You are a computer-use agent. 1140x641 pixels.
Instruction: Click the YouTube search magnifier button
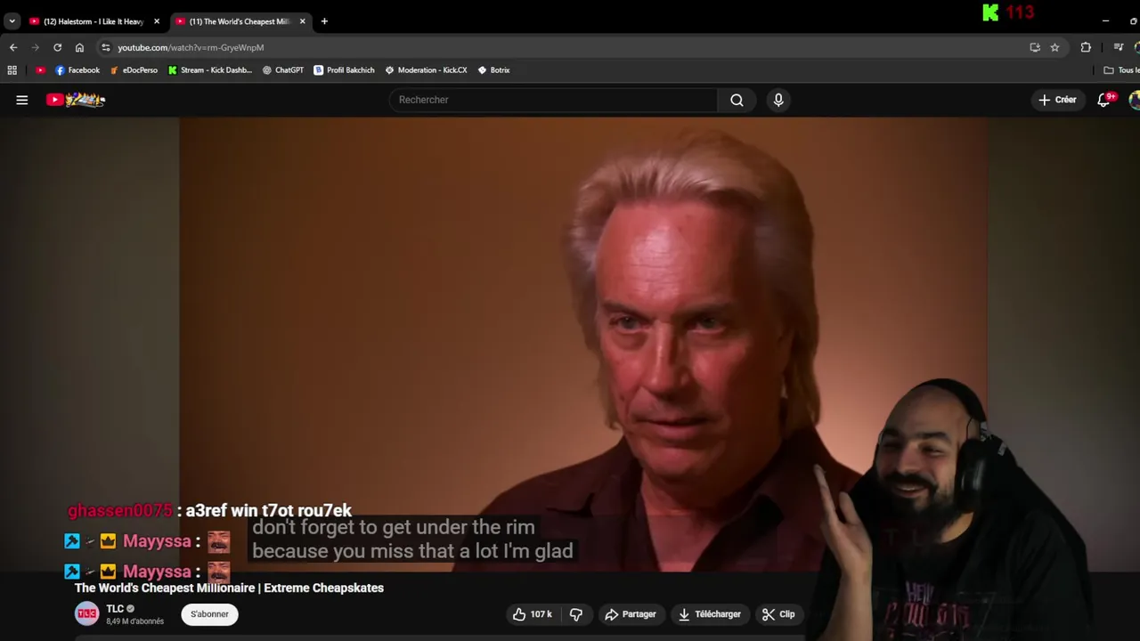point(737,100)
